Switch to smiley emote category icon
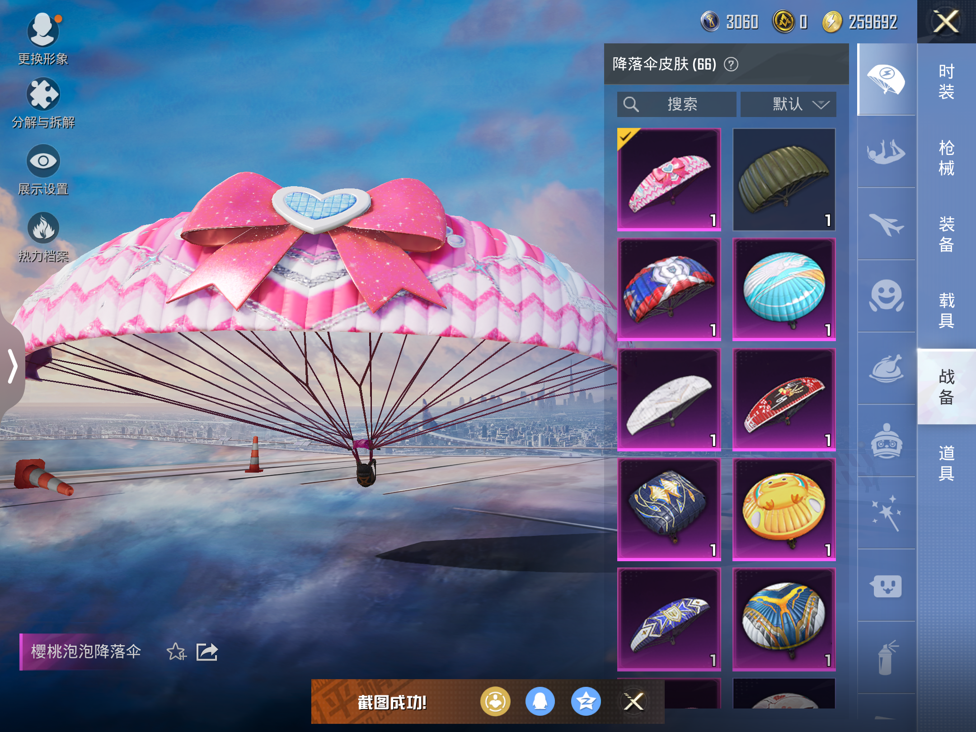The image size is (976, 732). pyautogui.click(x=886, y=296)
